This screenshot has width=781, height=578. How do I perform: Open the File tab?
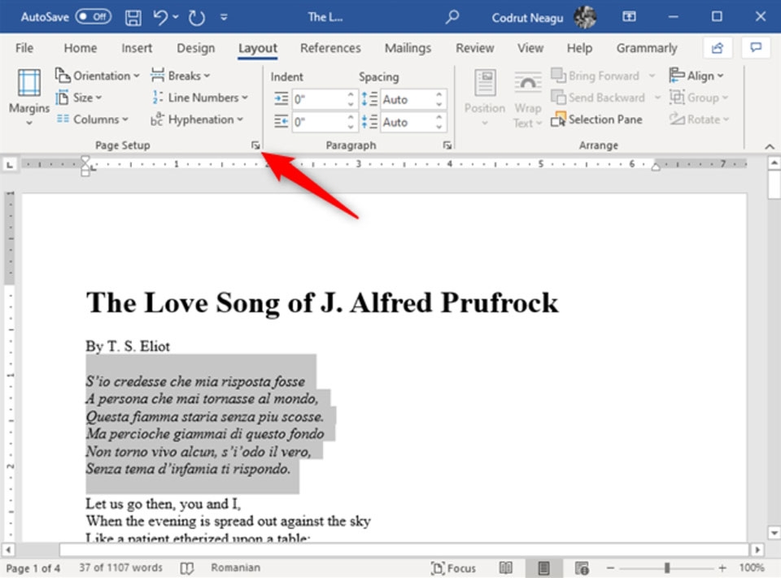(24, 48)
